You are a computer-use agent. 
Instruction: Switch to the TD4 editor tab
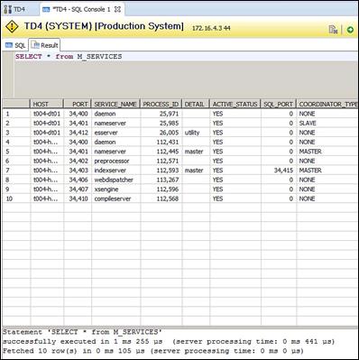[x=14, y=9]
